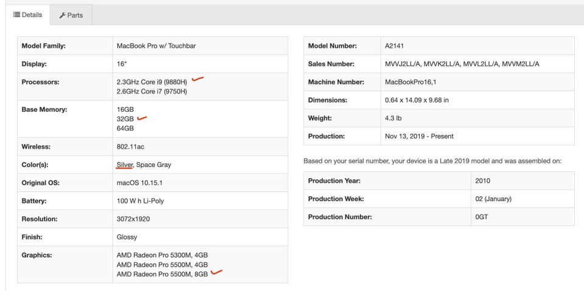Click the Production Week row label
This screenshot has height=291, width=584.
coord(336,199)
